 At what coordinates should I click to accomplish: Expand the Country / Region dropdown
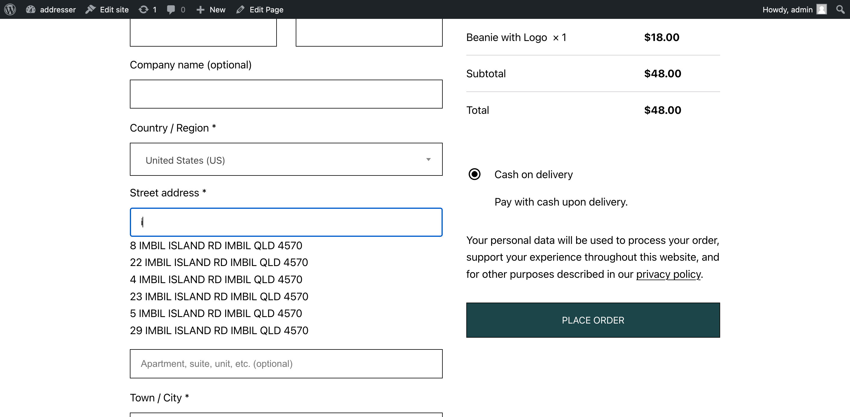point(286,159)
